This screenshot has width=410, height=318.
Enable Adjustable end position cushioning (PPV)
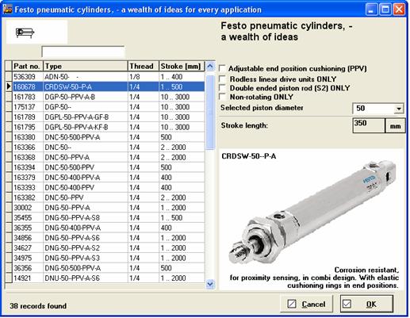[223, 68]
